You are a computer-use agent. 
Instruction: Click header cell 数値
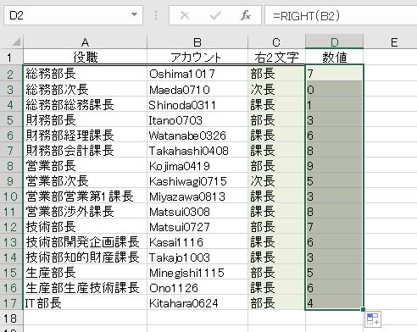coord(334,58)
